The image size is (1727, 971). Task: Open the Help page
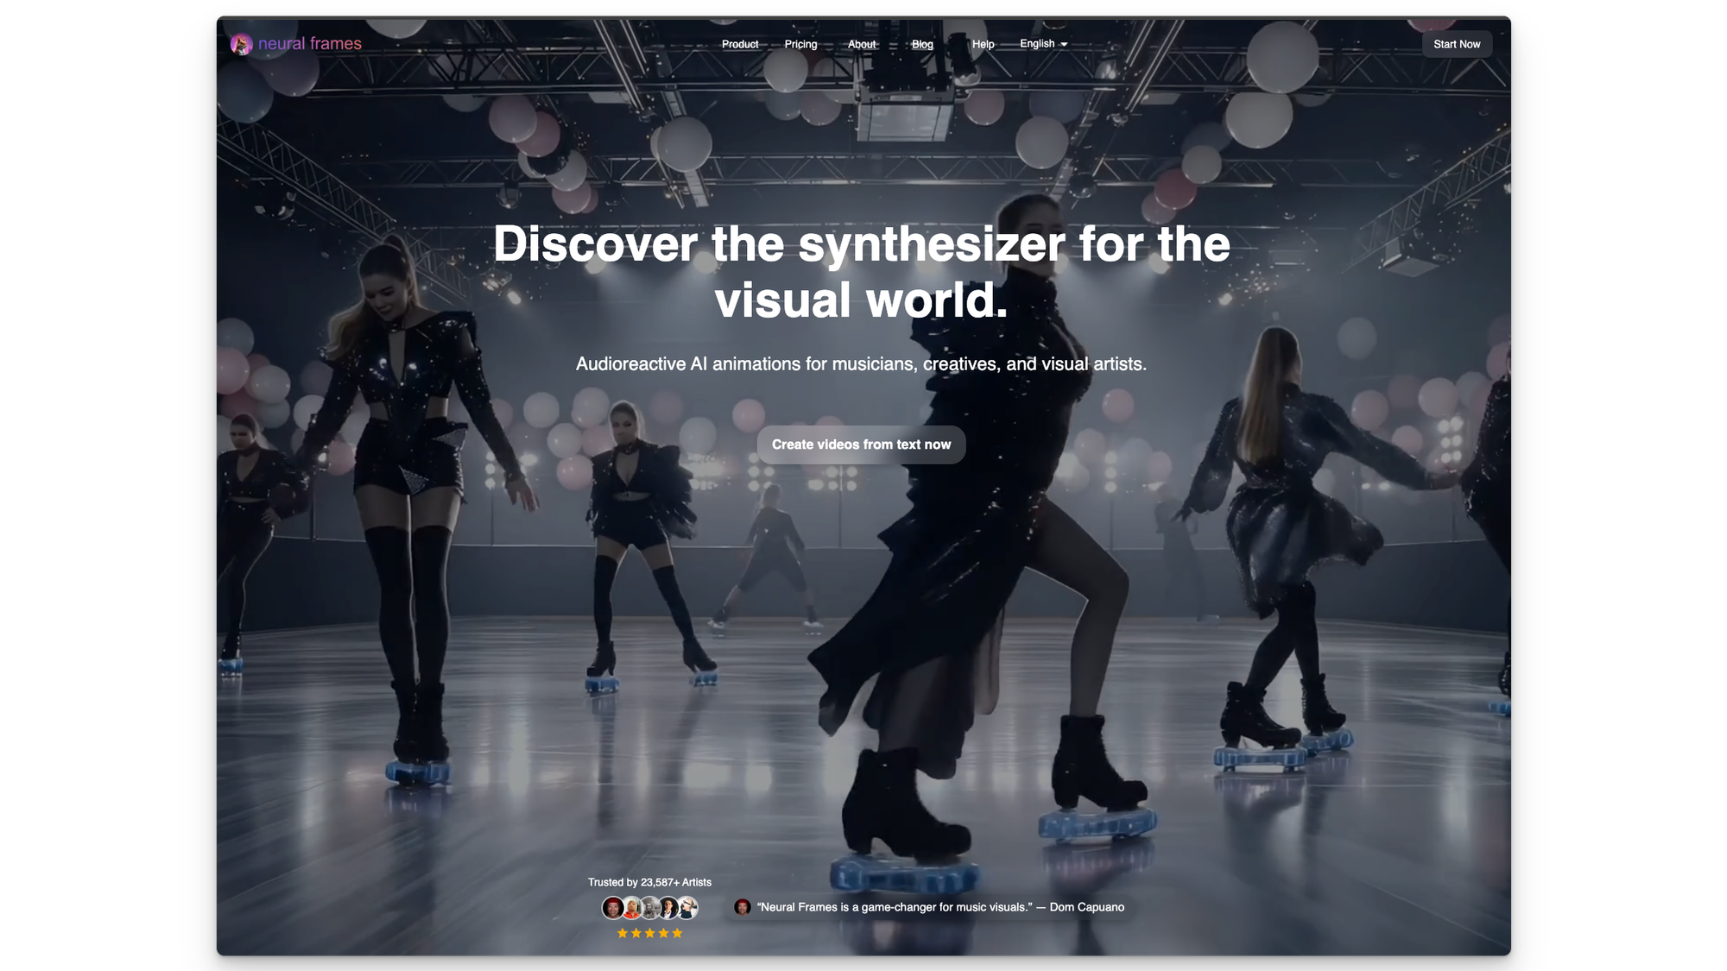(983, 44)
